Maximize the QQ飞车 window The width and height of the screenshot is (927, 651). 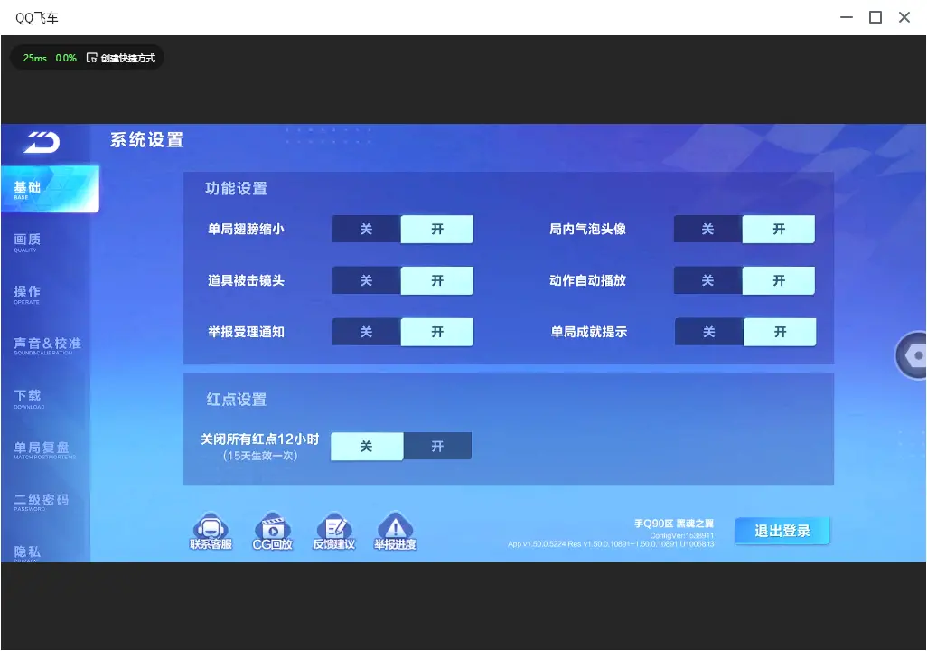(x=875, y=17)
